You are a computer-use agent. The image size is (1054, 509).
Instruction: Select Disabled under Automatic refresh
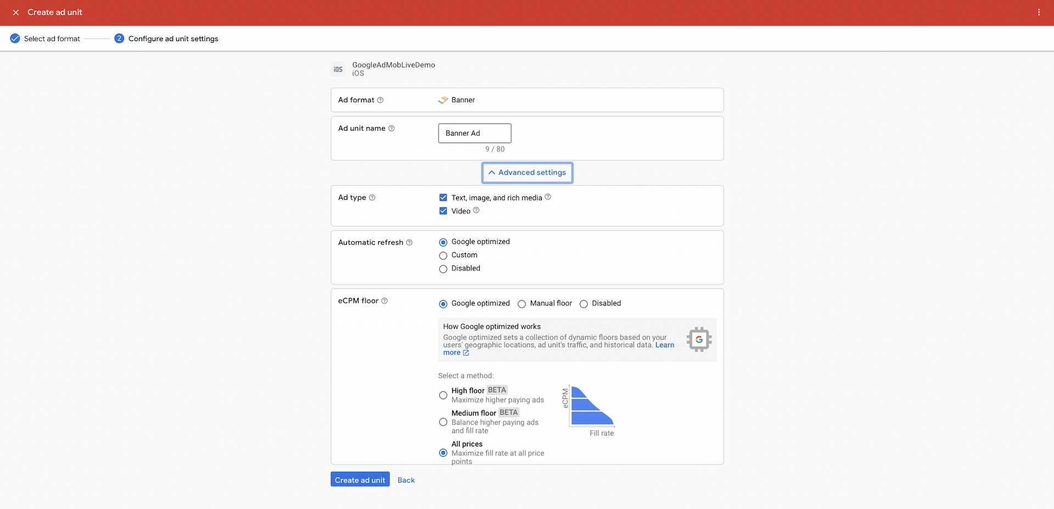[443, 269]
